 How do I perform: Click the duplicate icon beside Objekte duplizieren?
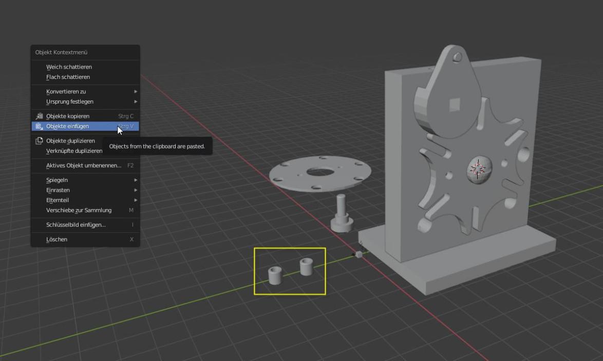tap(39, 141)
